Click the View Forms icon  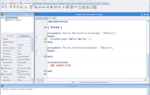(6, 7)
